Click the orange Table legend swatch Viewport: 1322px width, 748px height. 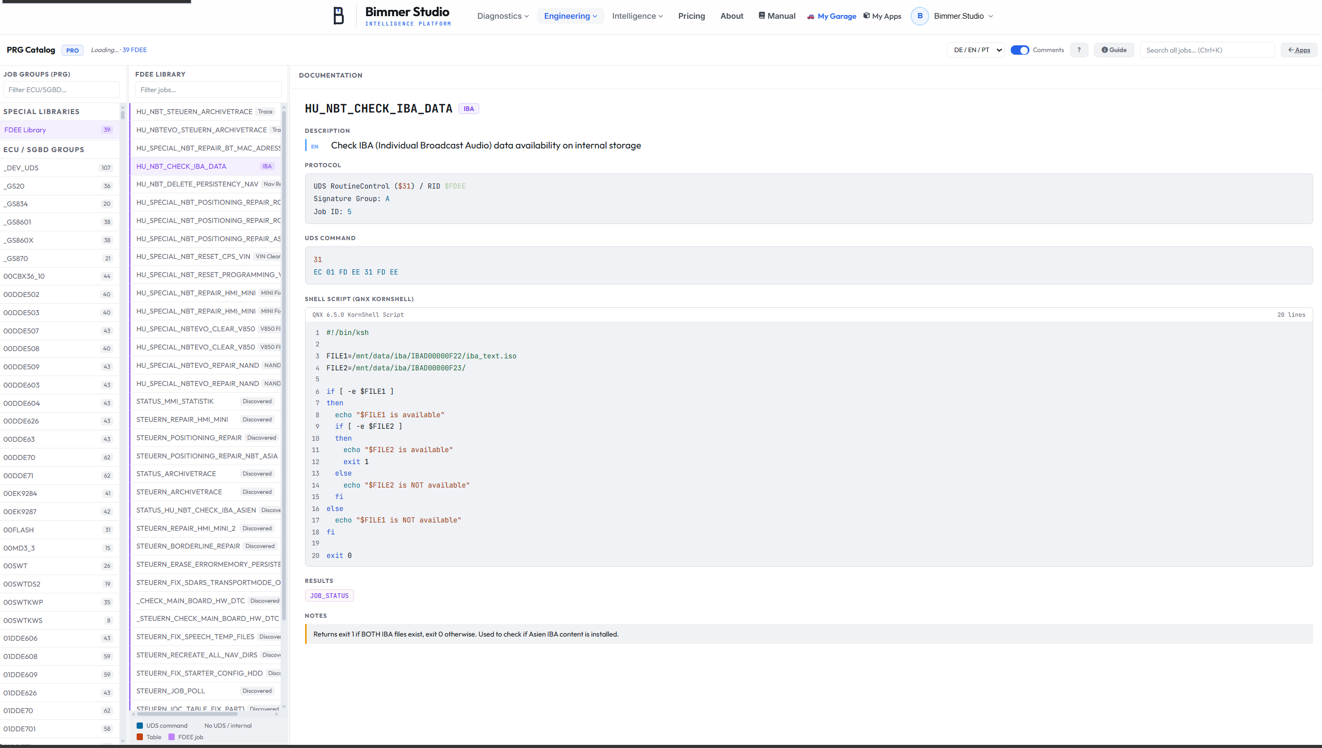(x=140, y=737)
